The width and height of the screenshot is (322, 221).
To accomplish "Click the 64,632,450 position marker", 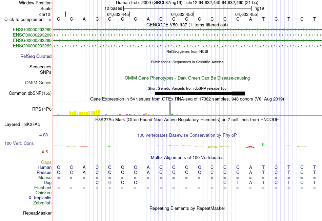I will 182,14.
